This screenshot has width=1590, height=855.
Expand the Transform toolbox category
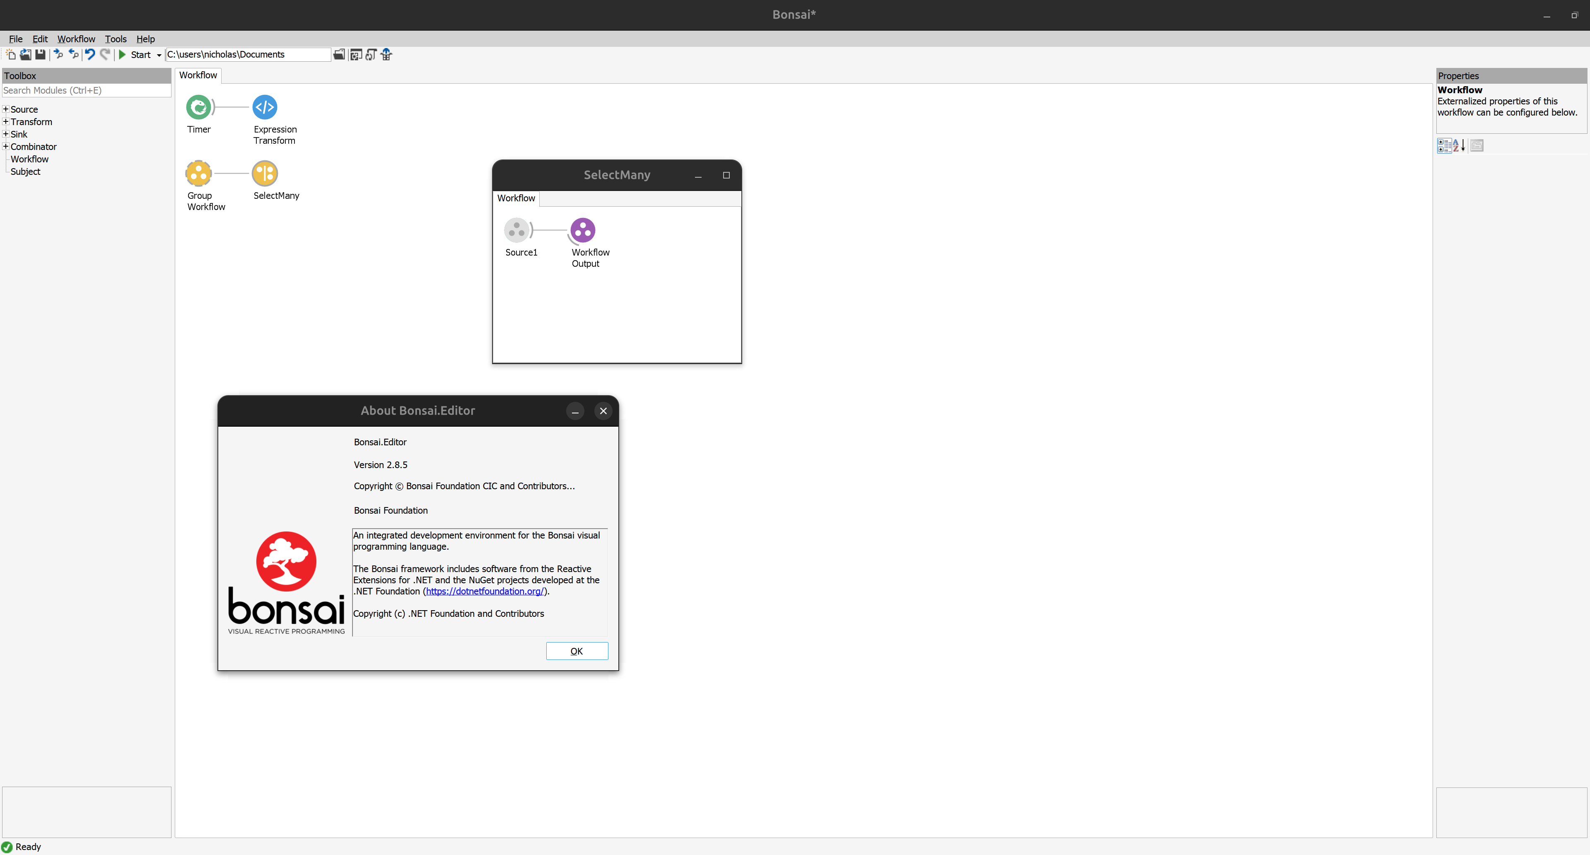5,122
